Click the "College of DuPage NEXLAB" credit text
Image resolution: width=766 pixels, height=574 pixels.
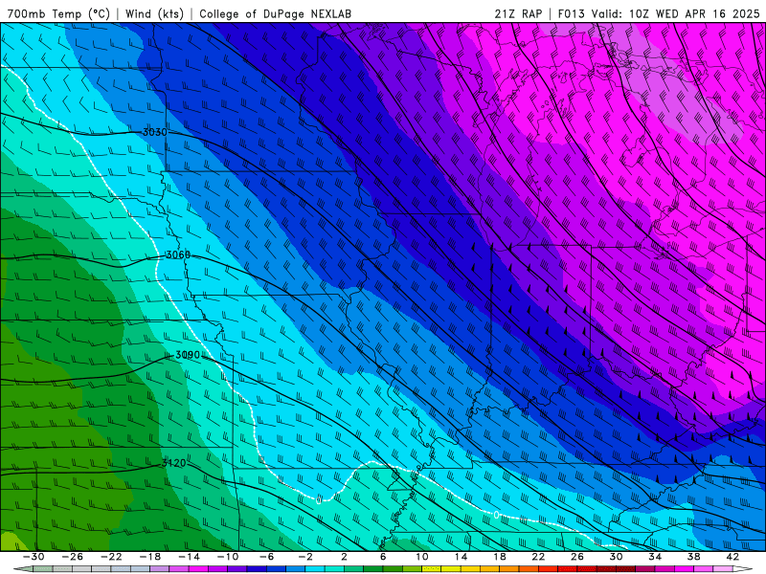[275, 13]
